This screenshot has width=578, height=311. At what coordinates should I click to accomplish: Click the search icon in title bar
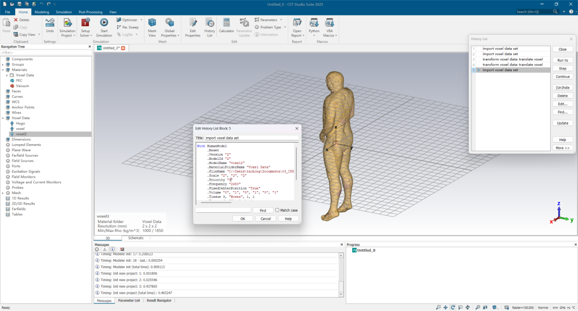[555, 12]
